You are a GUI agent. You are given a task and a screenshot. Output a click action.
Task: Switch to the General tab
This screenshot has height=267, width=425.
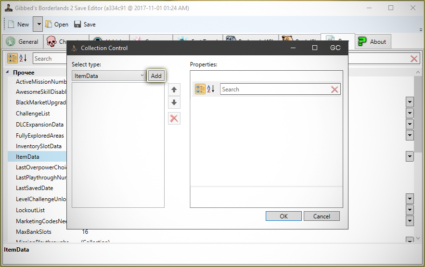click(x=23, y=42)
